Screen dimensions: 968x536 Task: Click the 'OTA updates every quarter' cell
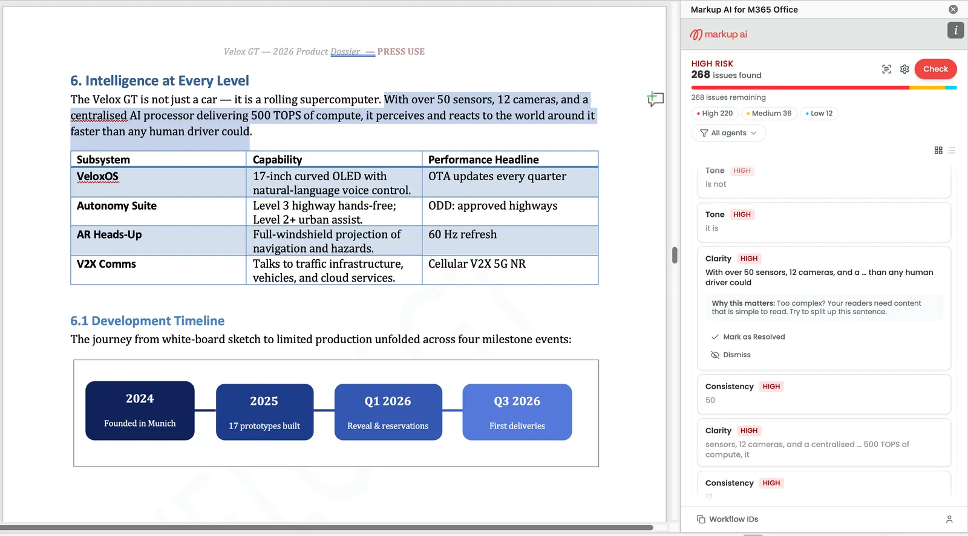(x=510, y=182)
